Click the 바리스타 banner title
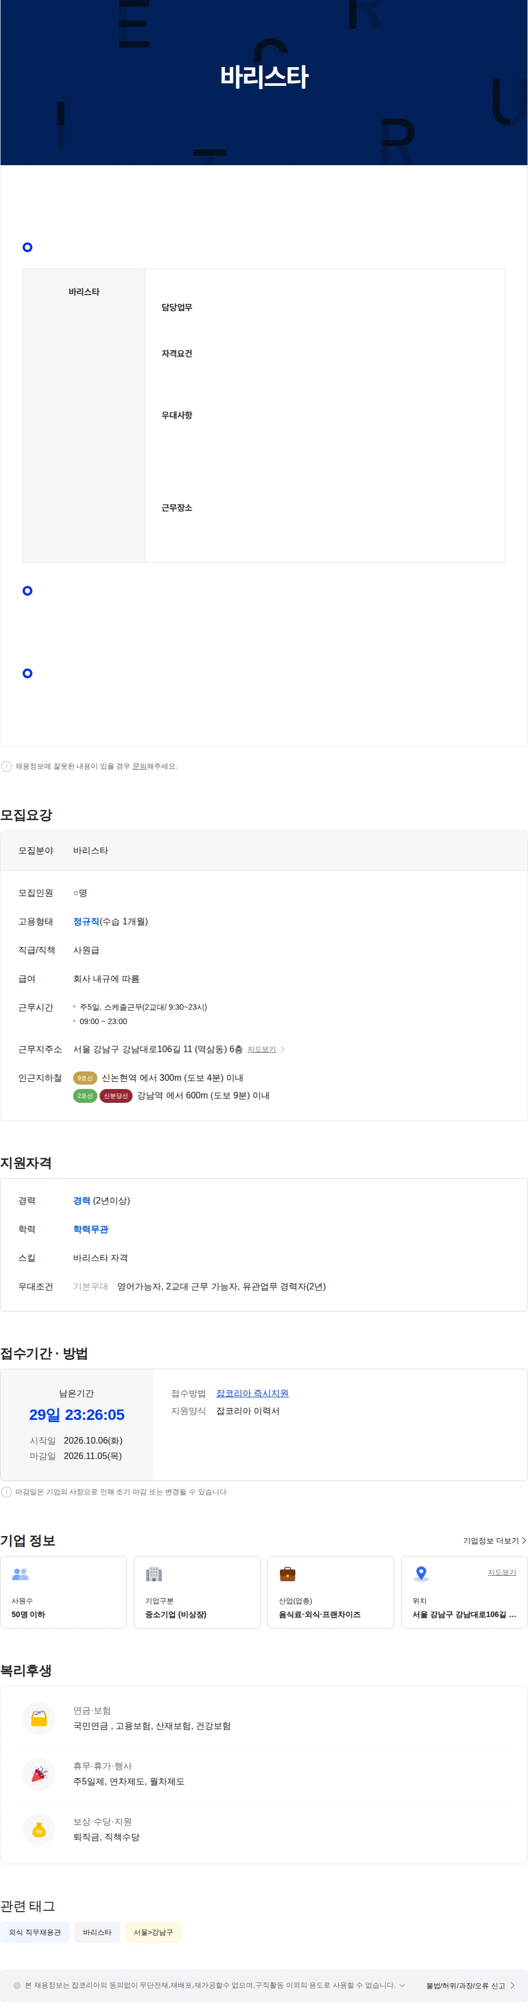 pos(264,77)
